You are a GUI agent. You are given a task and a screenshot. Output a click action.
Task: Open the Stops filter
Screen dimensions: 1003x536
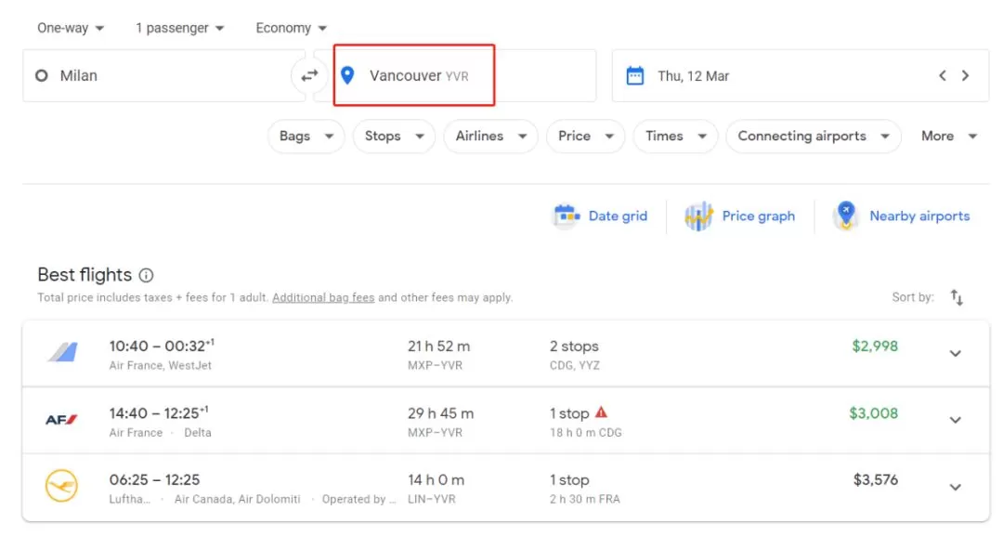tap(394, 137)
